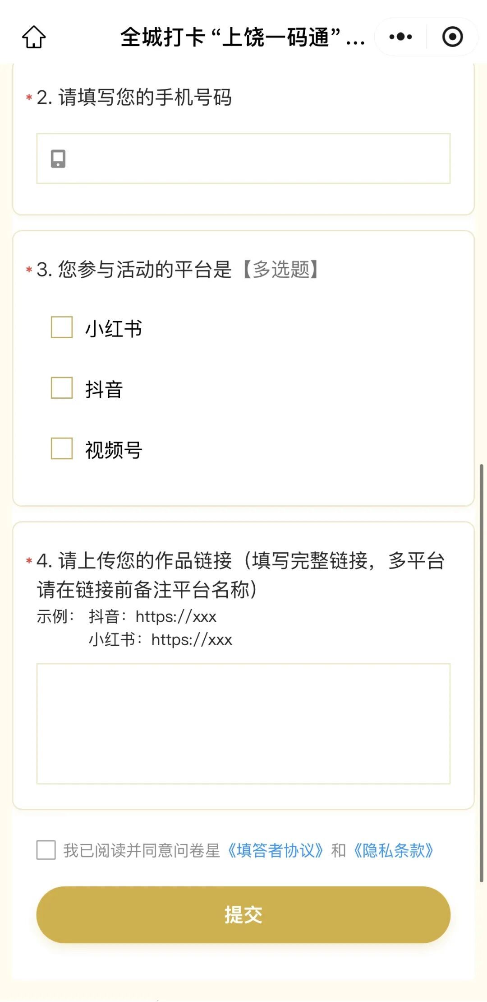Viewport: 487px width, 1002px height.
Task: Open the 《隐私条款》 link
Action: pyautogui.click(x=394, y=850)
